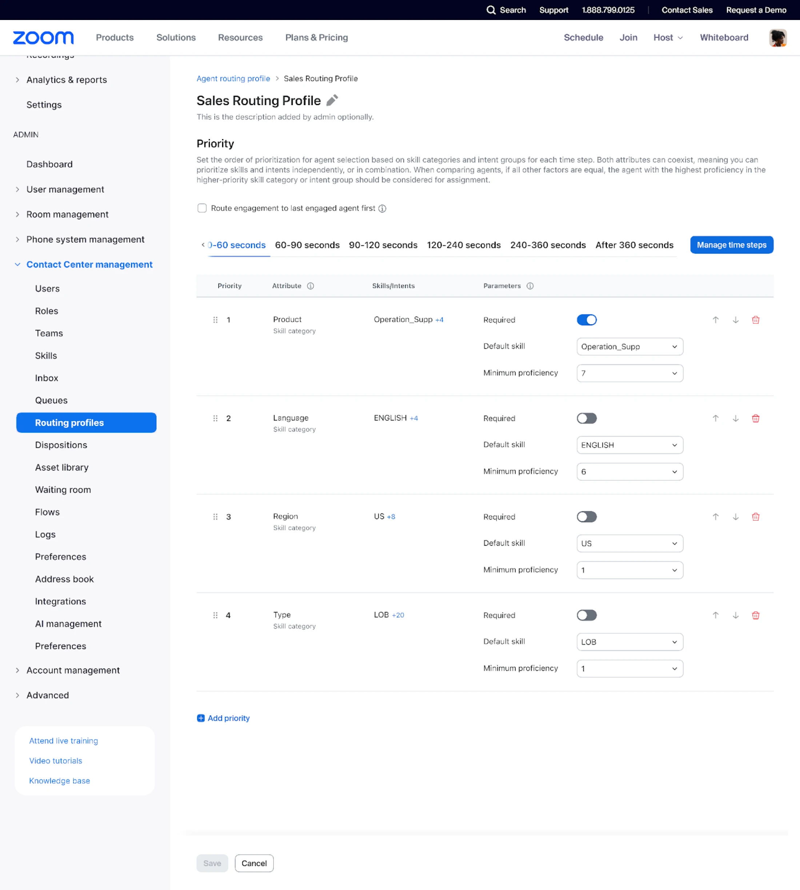Expand Analytics & reports section
Image resolution: width=800 pixels, height=890 pixels.
17,80
